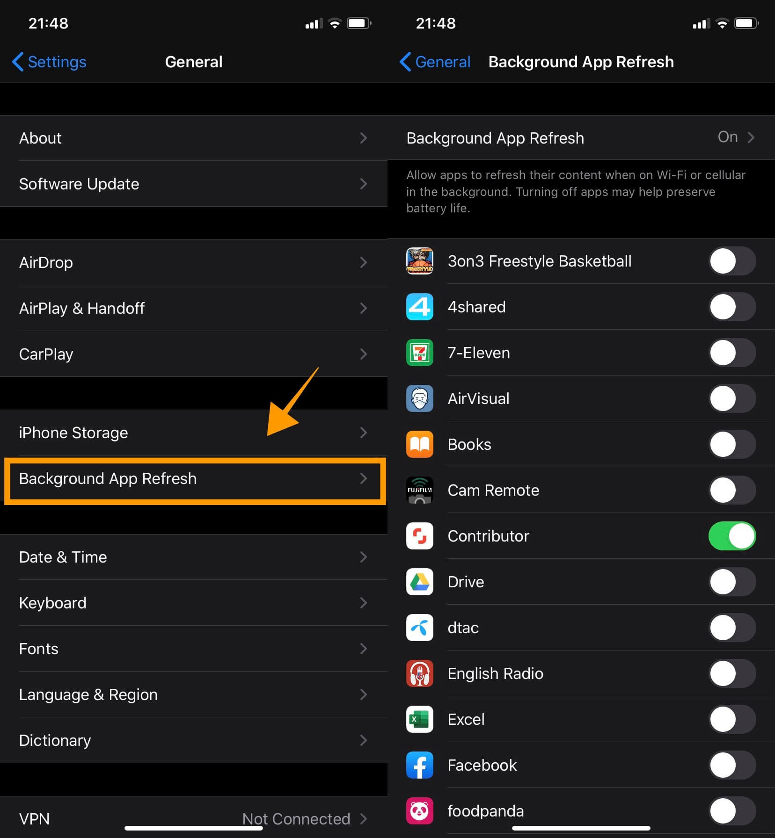Open the Background App Refresh menu item
Image resolution: width=775 pixels, height=838 pixels.
(x=194, y=478)
